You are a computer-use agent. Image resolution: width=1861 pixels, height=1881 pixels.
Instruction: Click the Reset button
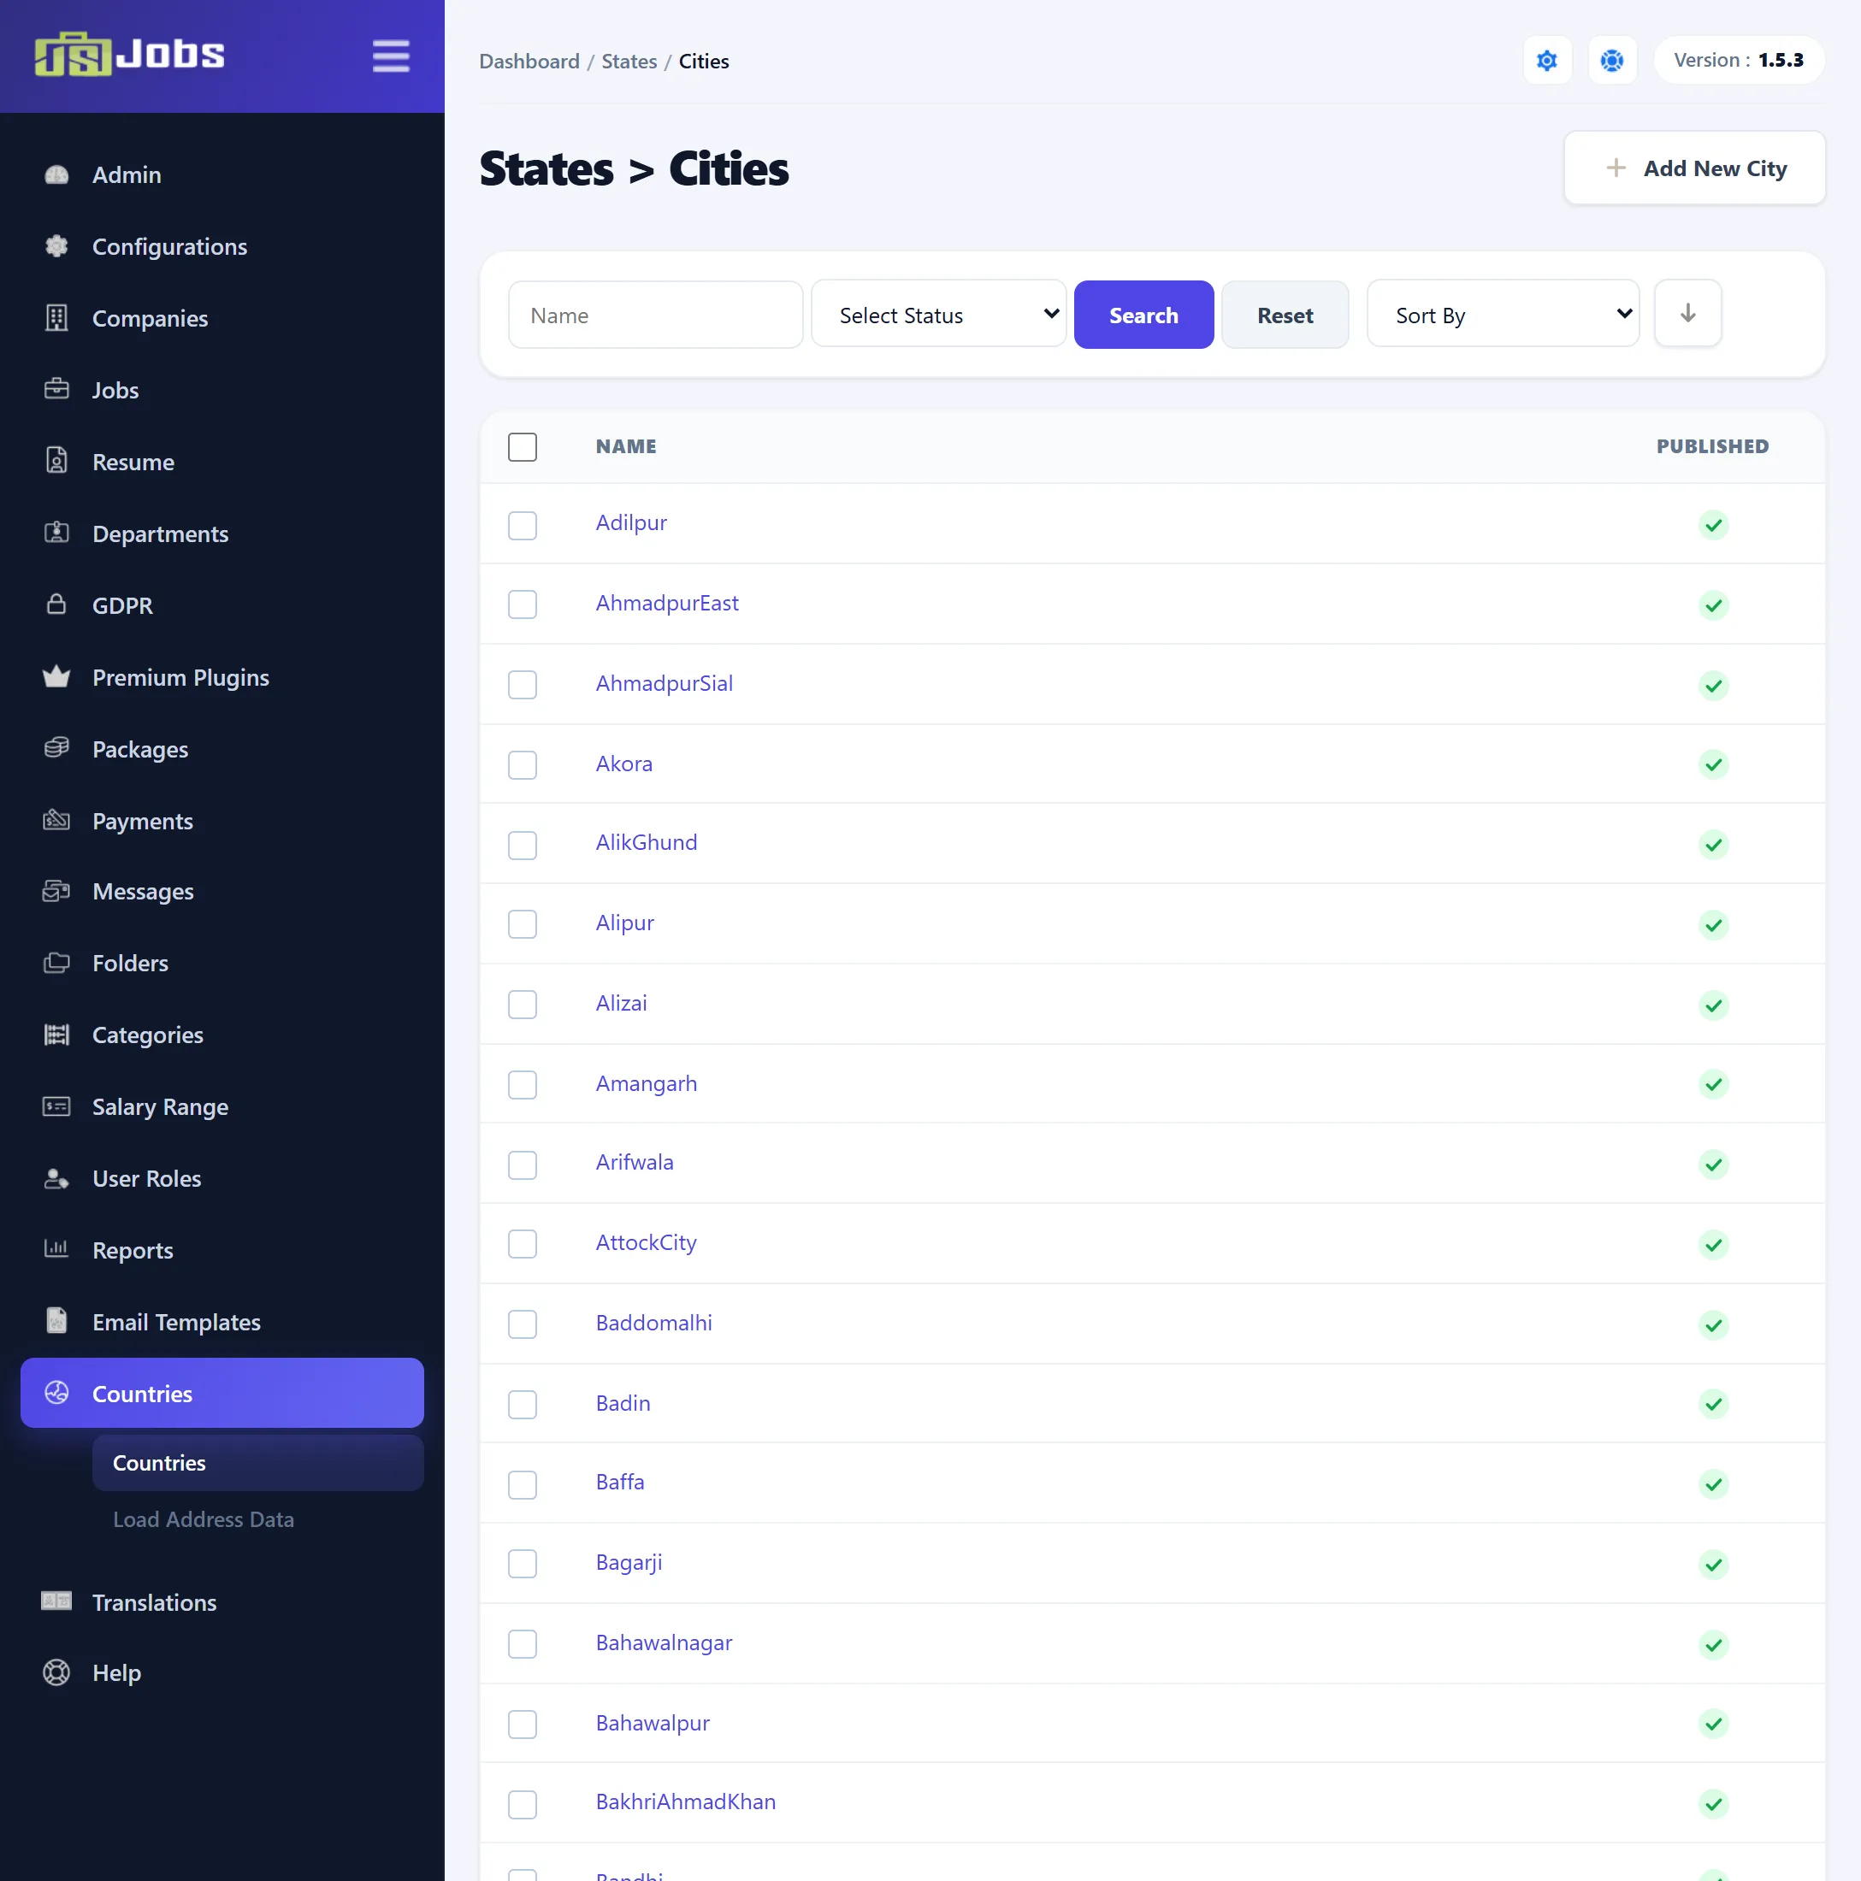click(x=1285, y=315)
